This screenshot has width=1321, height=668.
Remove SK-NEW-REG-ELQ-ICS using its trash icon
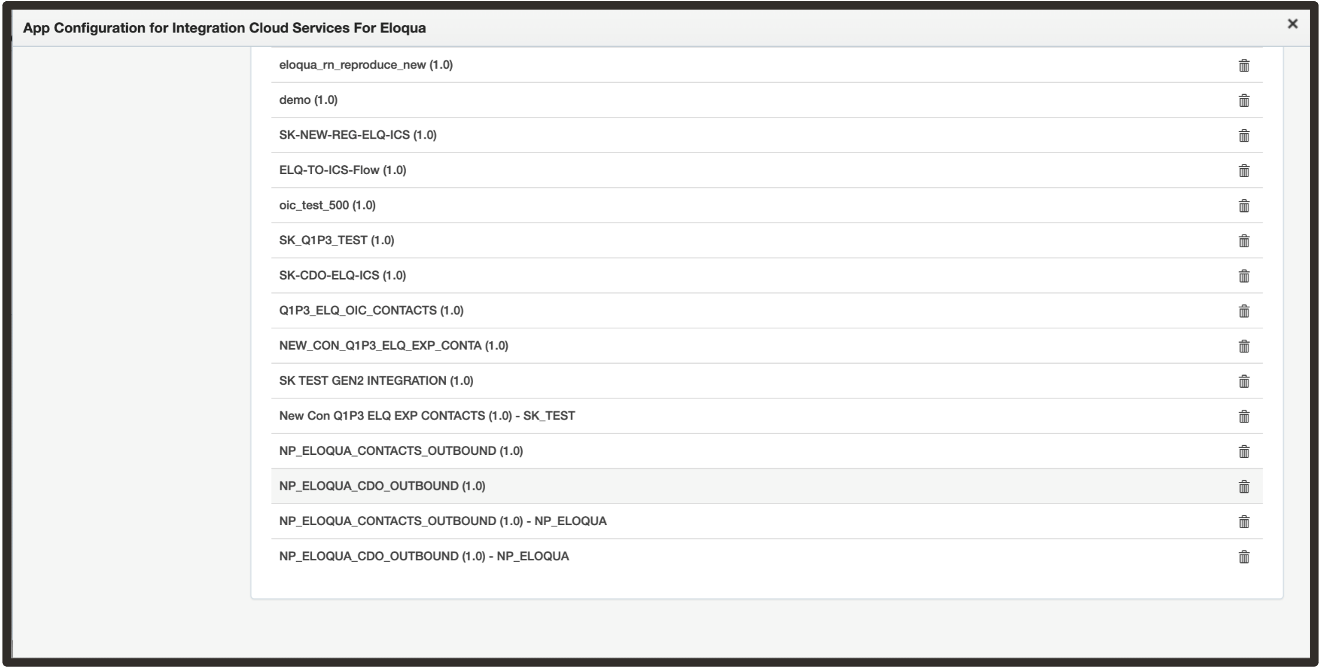click(x=1244, y=136)
